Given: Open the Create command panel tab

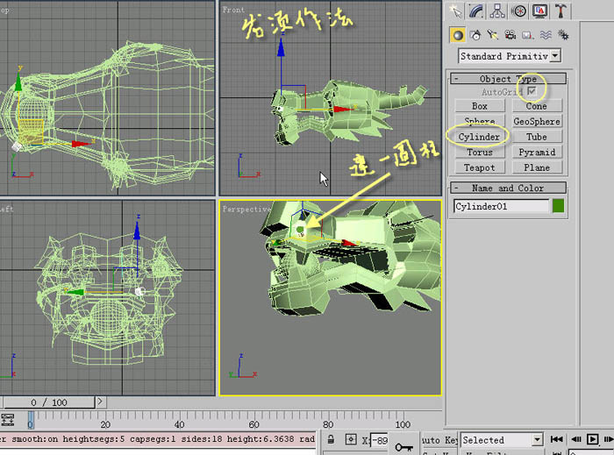Looking at the screenshot, I should coord(455,11).
